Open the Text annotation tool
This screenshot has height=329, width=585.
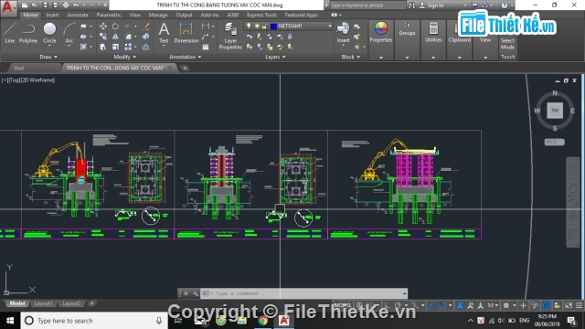[164, 33]
